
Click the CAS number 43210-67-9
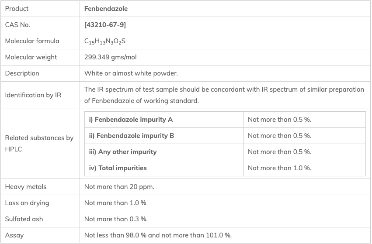click(105, 25)
